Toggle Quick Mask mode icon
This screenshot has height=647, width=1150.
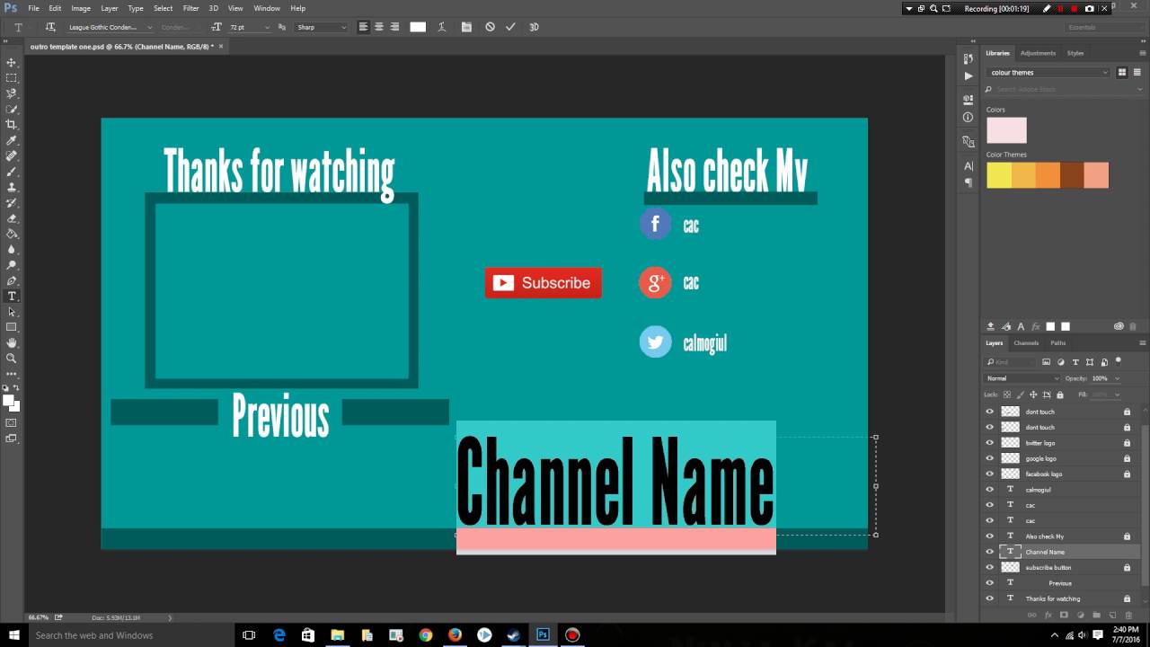[12, 422]
